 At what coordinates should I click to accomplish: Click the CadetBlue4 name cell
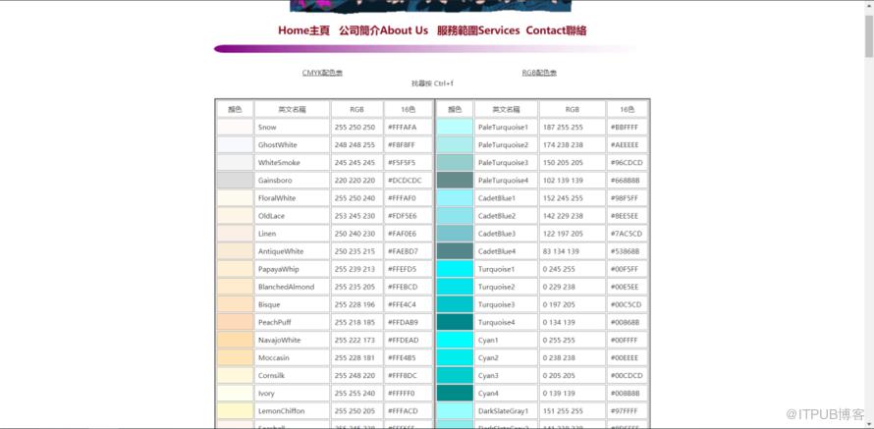[506, 251]
